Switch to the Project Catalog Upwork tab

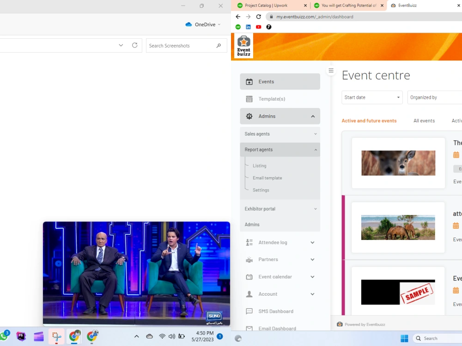(x=272, y=5)
